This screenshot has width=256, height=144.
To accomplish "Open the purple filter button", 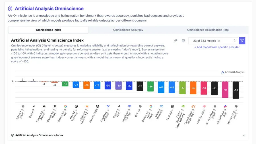I will pos(242,41).
